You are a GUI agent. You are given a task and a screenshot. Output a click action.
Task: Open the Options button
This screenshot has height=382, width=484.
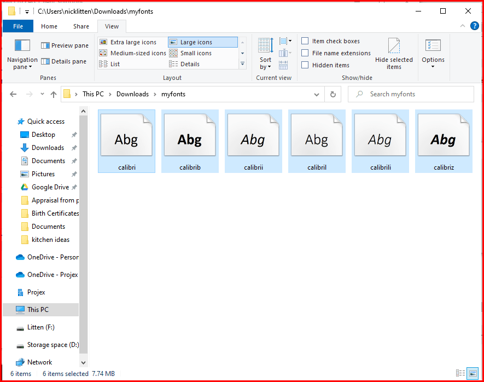coord(433,54)
